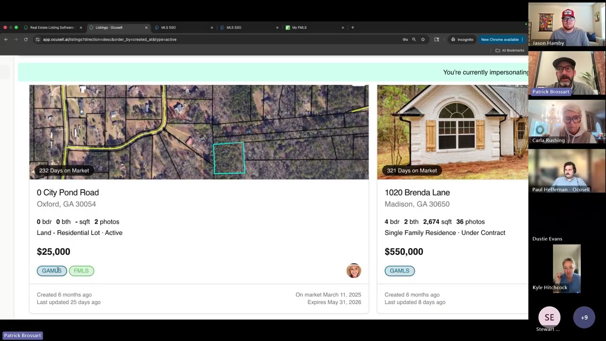Select the Dustie Evans participant tile

tap(567, 220)
